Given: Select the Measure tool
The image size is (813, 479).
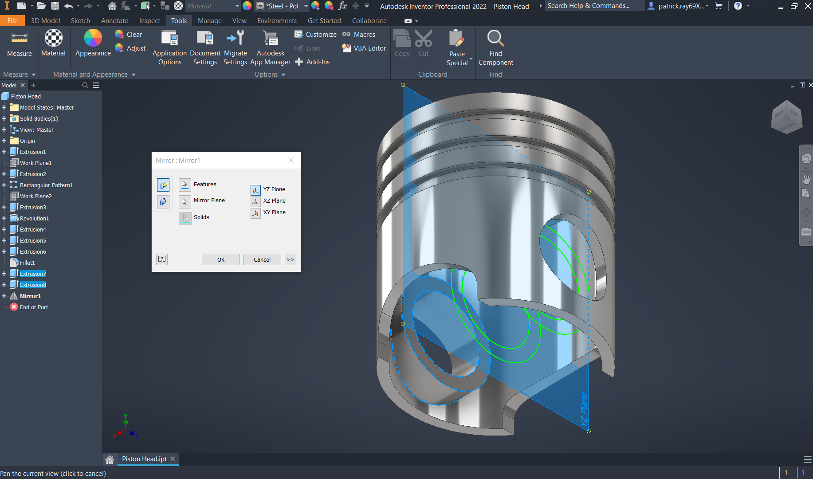Looking at the screenshot, I should (20, 44).
